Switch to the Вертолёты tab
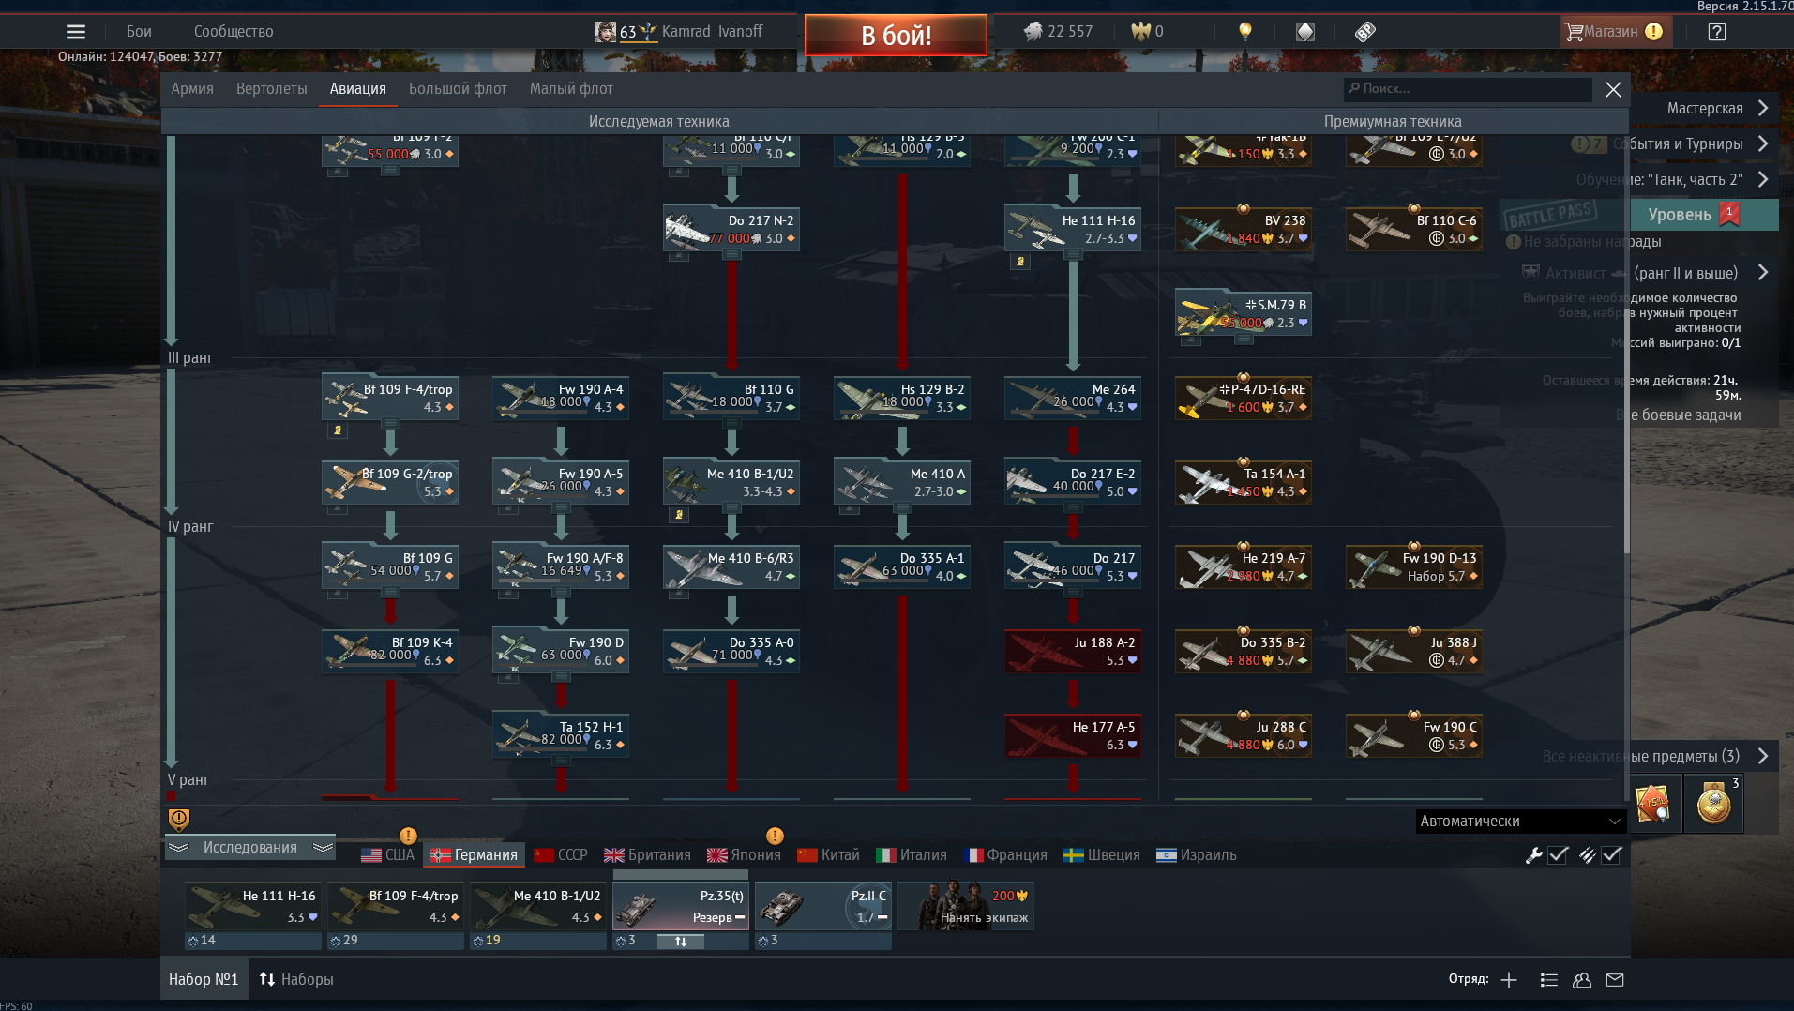Viewport: 1794px width, 1011px height. coord(272,88)
